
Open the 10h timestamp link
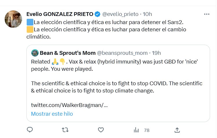147,14
